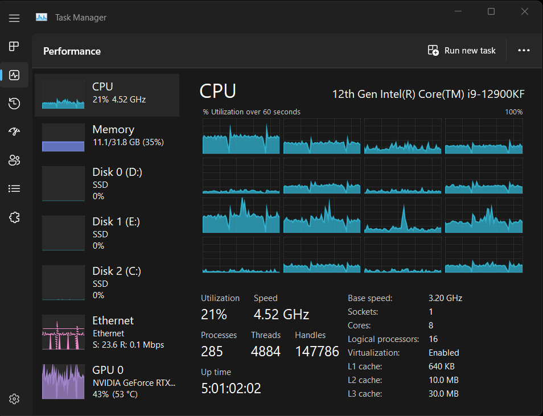Click the Sockets value 1

coord(431,312)
